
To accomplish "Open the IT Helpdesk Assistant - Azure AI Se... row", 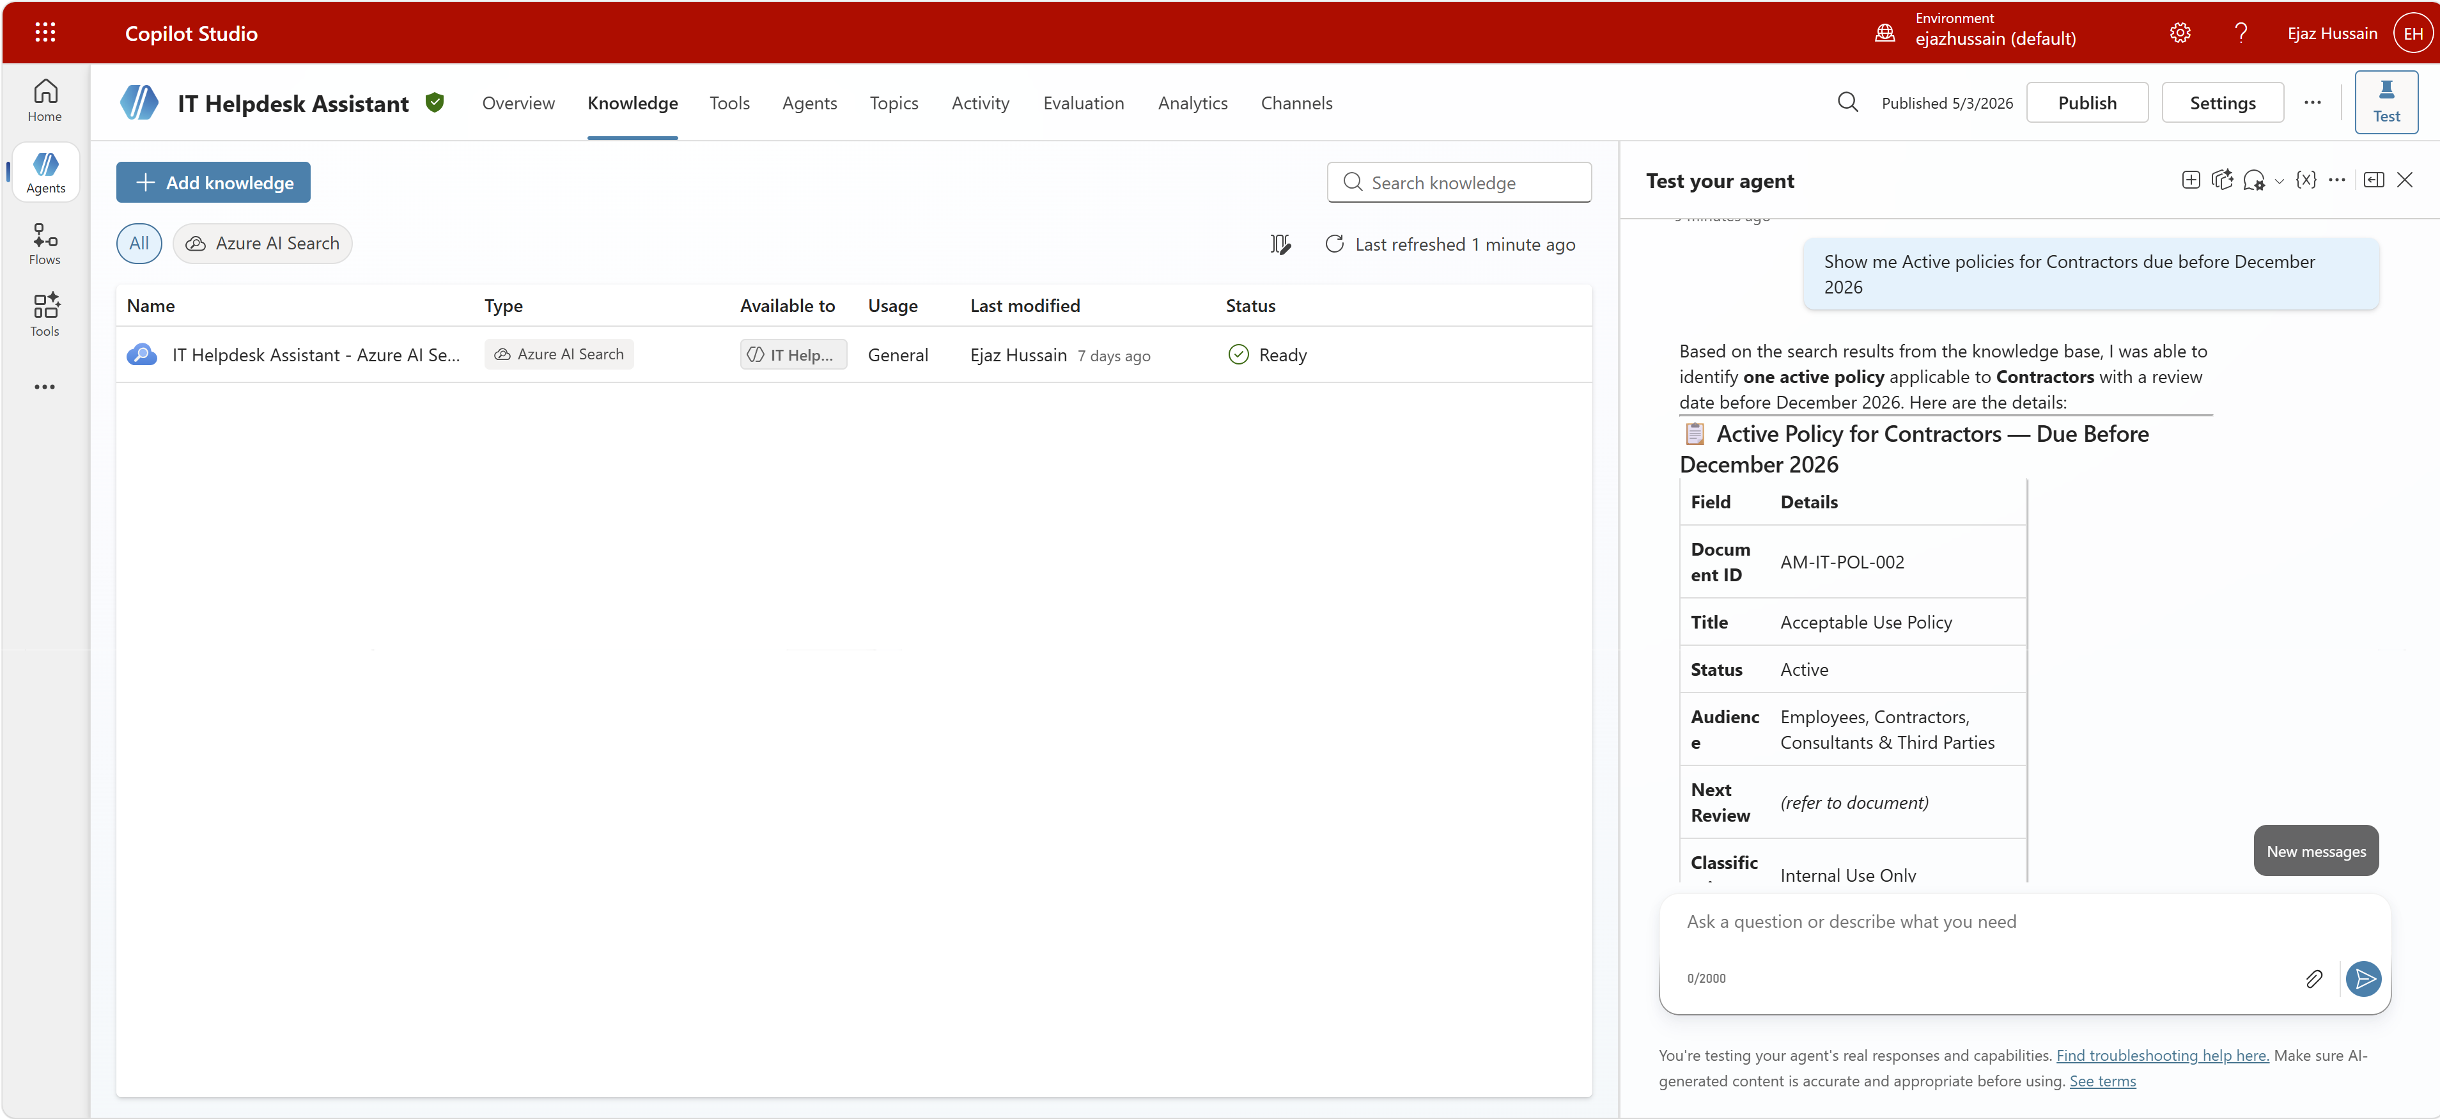I will pyautogui.click(x=853, y=354).
